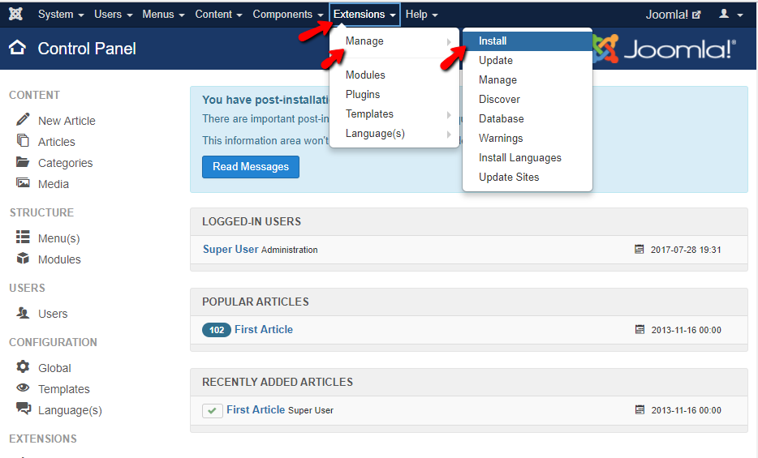Click the Users icon in sidebar

tap(23, 313)
